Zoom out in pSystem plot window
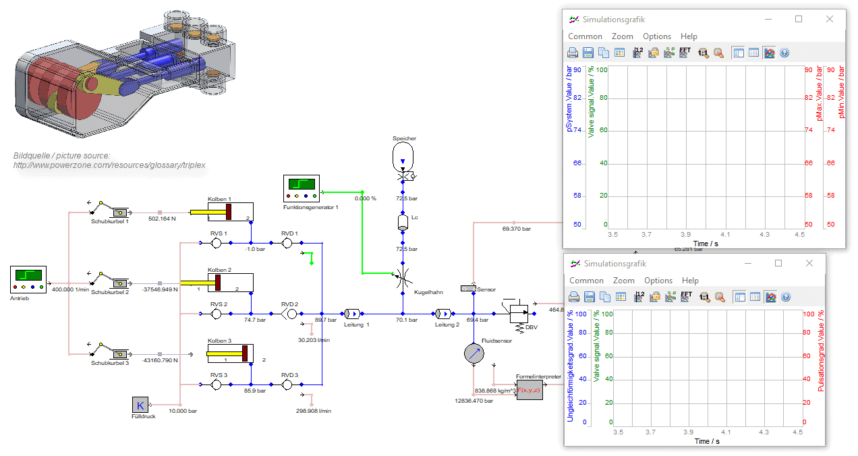The width and height of the screenshot is (858, 456). [718, 53]
